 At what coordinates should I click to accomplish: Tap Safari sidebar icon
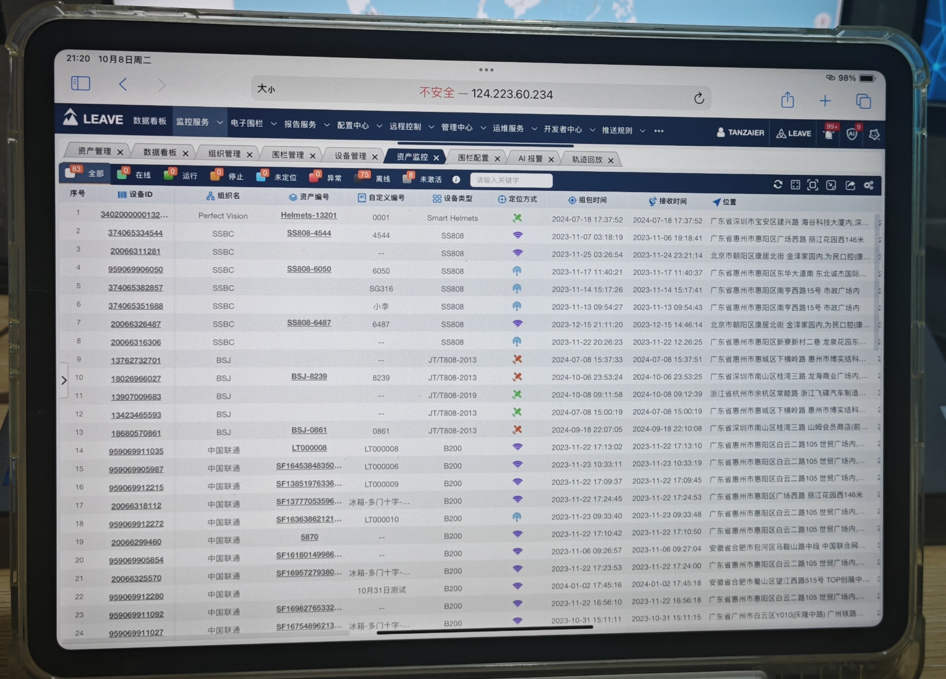coord(80,83)
